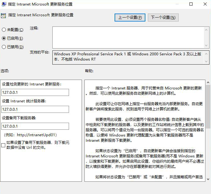Close the 更新服务位置 policy window
The image size is (211, 194).
[x=205, y=4]
